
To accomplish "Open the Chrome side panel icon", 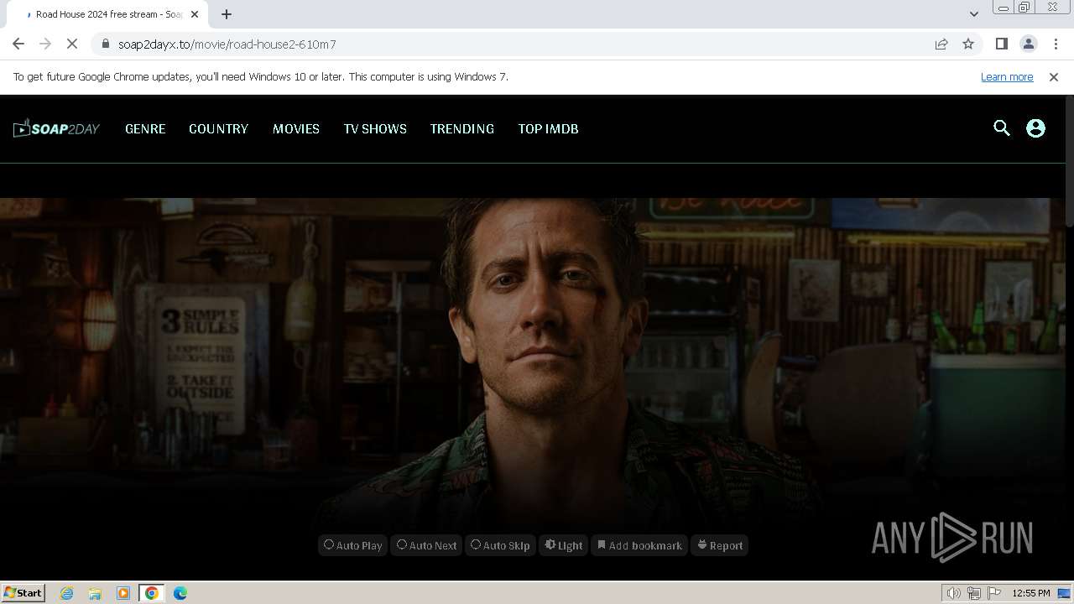I will click(1001, 44).
